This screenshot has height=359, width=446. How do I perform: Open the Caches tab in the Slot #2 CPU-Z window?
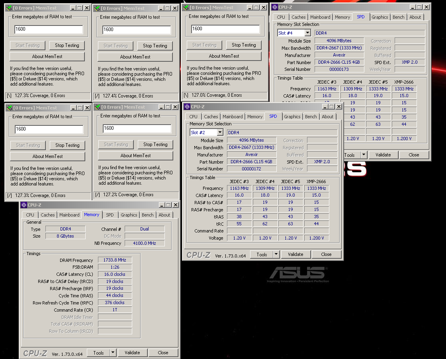(x=211, y=117)
